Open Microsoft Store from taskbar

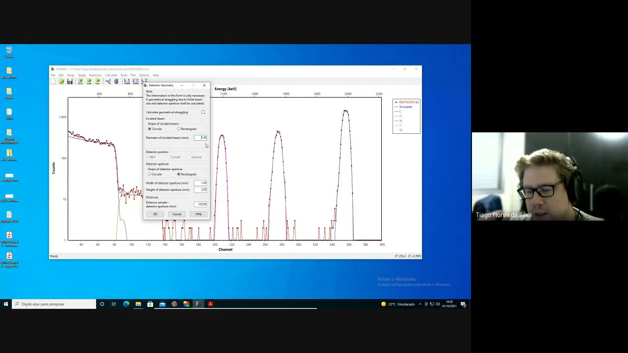point(150,304)
